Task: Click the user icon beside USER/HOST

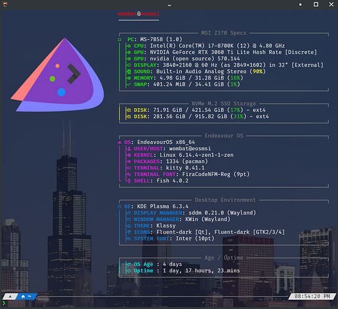Action: tap(129, 149)
